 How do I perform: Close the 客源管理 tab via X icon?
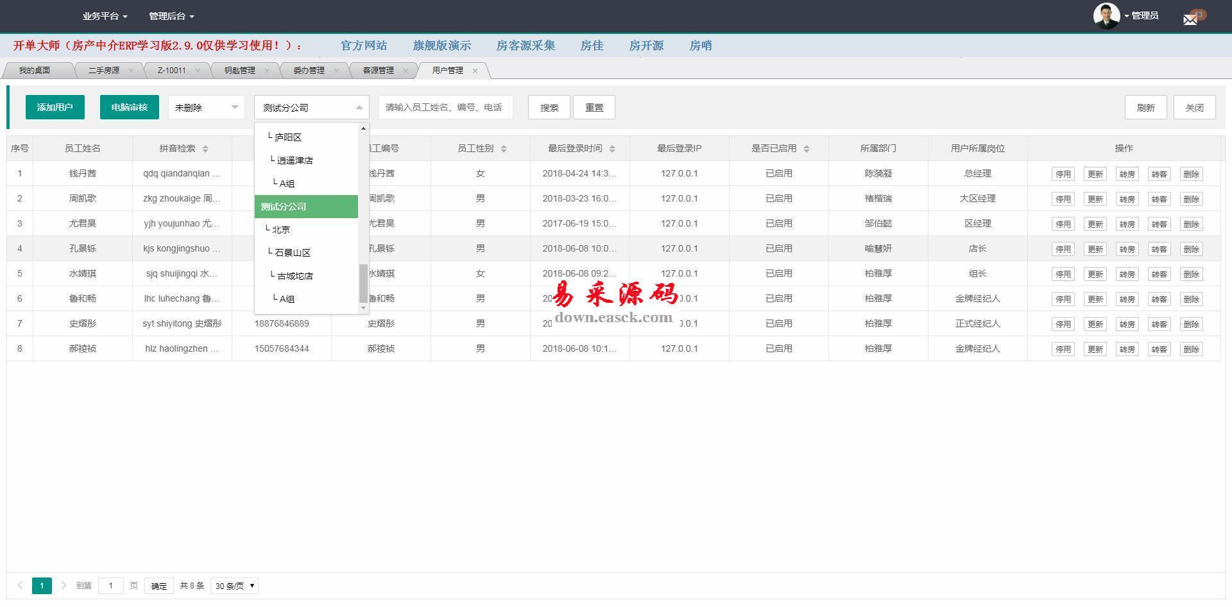coord(406,71)
